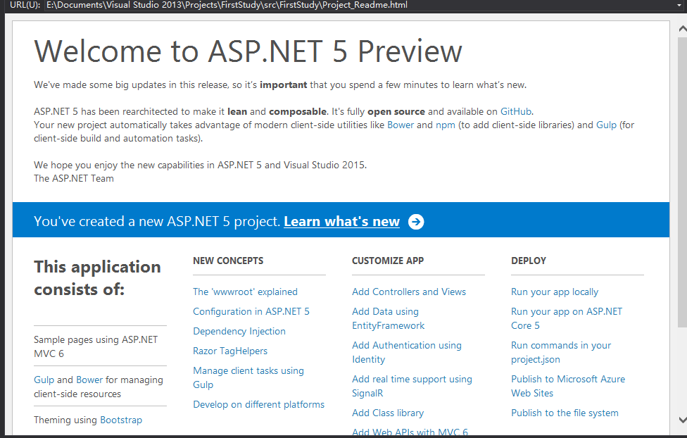Open the URL dropdown arrow

click(679, 5)
